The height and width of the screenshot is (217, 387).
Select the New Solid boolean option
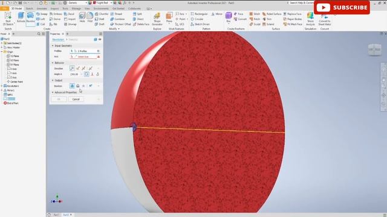(91, 86)
